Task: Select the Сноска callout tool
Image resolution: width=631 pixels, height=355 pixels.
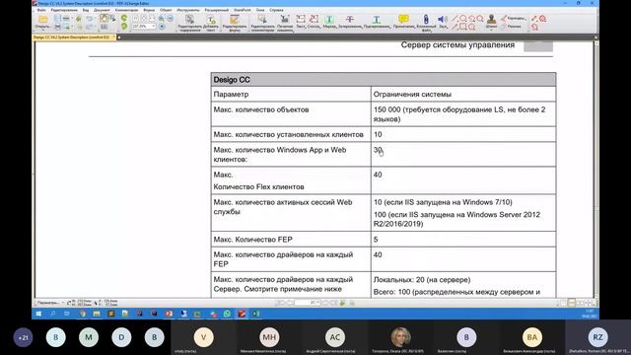Action: click(x=314, y=22)
